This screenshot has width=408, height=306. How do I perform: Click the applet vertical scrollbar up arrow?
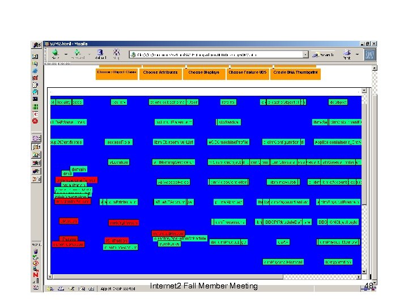tap(364, 91)
